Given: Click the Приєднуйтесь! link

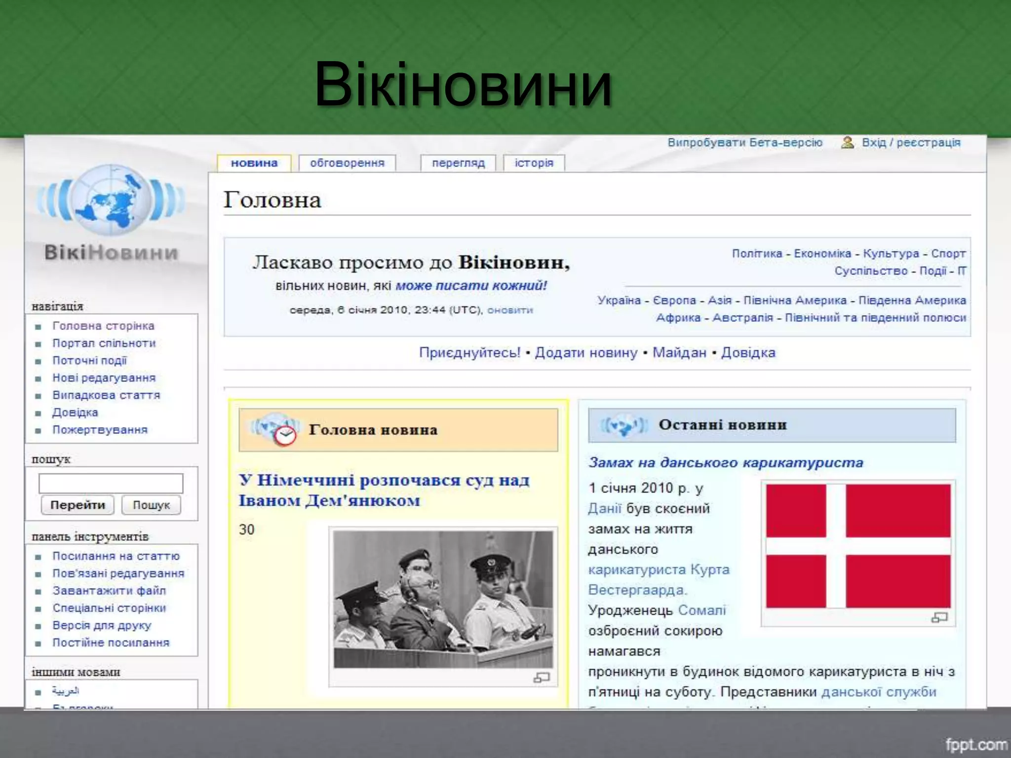Looking at the screenshot, I should (x=470, y=353).
